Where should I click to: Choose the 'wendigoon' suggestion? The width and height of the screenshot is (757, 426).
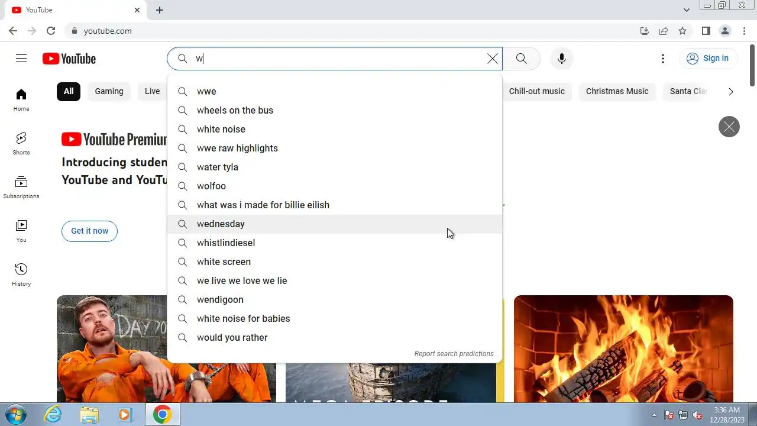pos(335,299)
